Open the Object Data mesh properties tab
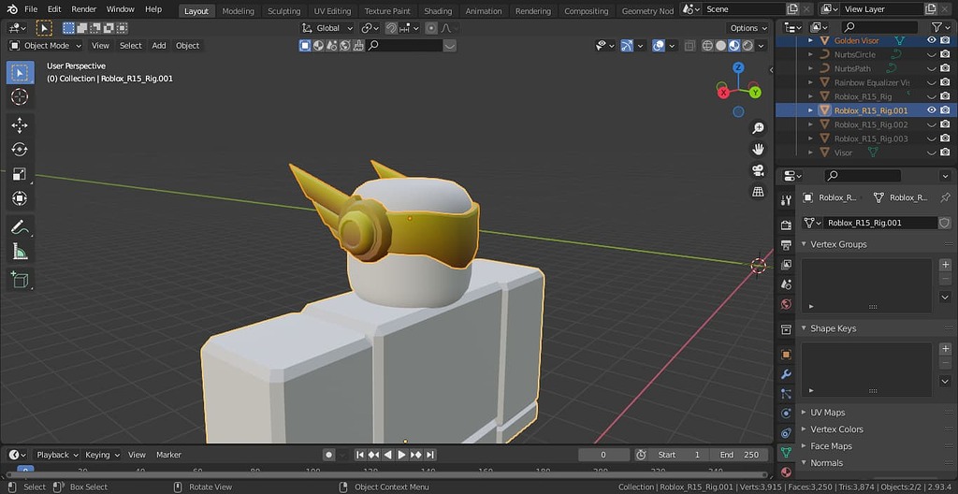The height and width of the screenshot is (494, 958). click(786, 453)
